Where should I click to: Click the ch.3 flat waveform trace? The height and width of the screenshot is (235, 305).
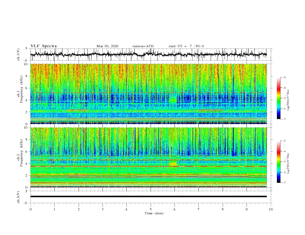(149, 197)
